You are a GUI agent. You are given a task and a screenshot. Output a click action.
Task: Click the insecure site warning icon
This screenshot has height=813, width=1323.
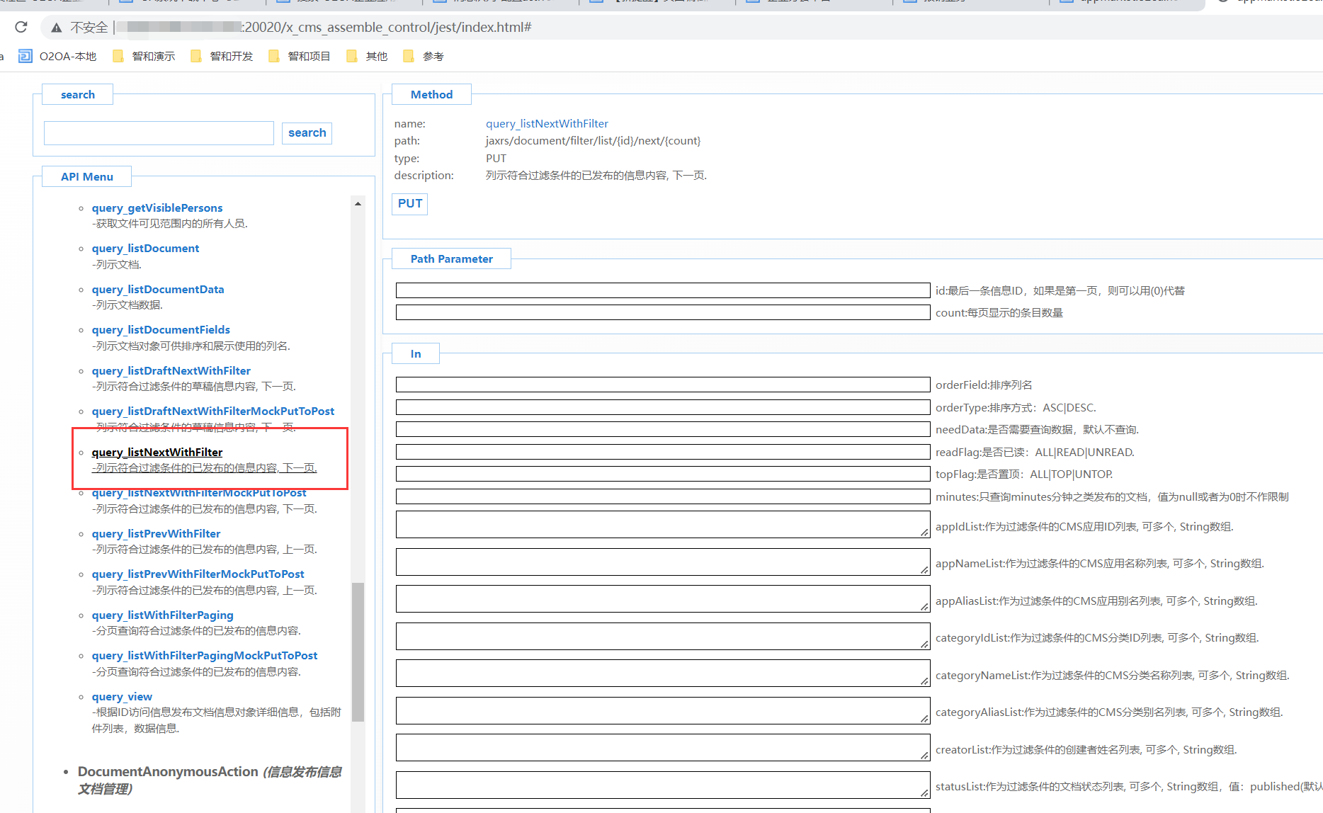pos(57,28)
